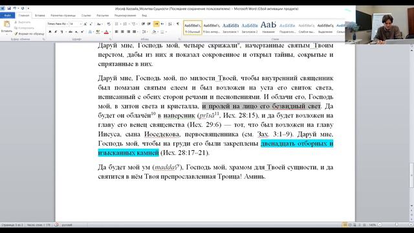The width and height of the screenshot is (414, 233).
Task: Open the Рецензирование ribbon tab
Action: (125, 16)
